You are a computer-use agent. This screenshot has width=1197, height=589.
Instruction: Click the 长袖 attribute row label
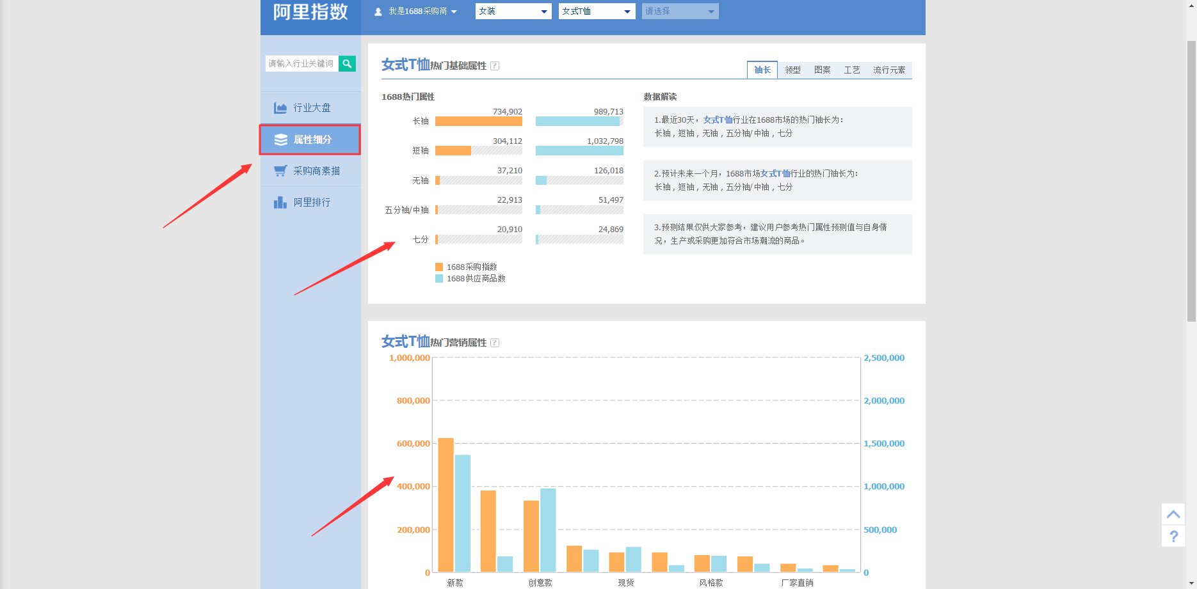(x=421, y=121)
